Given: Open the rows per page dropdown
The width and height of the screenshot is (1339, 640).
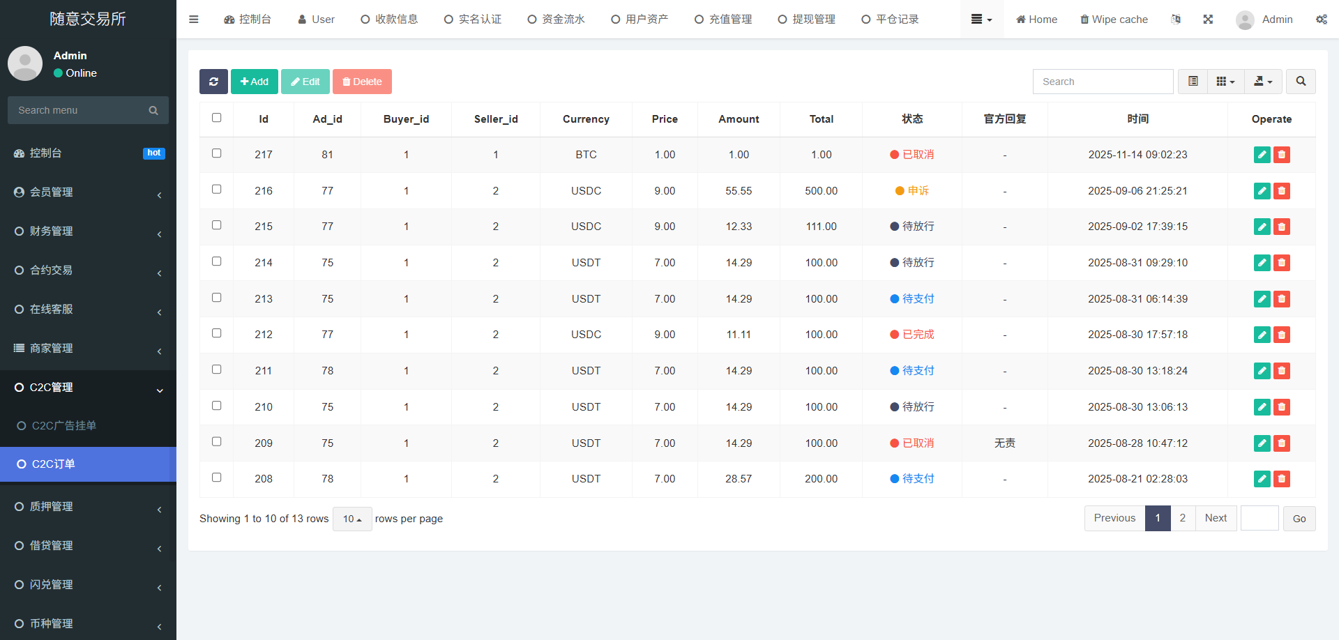Looking at the screenshot, I should click(352, 519).
